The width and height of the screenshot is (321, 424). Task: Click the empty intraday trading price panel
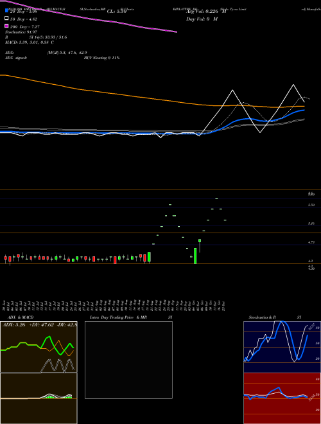click(x=128, y=360)
